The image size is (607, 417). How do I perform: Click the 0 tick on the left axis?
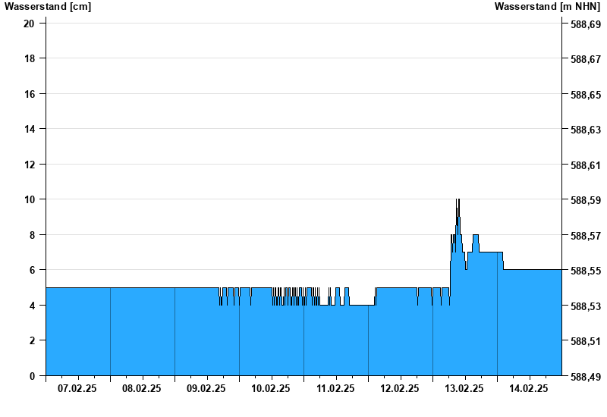tap(32, 376)
